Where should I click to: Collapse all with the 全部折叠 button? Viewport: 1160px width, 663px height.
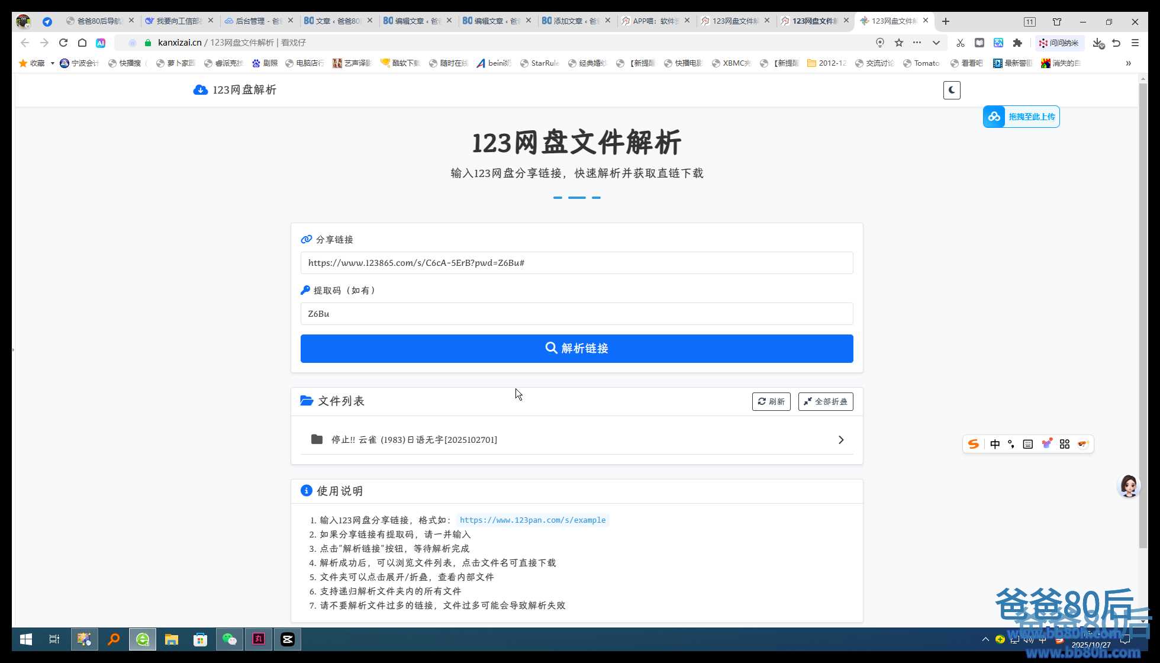click(825, 401)
